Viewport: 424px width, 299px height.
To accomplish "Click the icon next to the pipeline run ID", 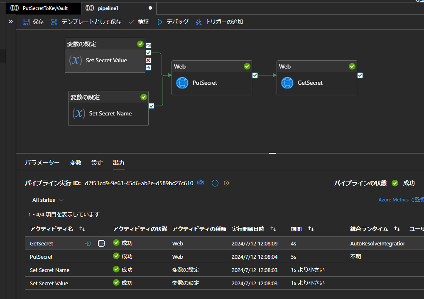I will pyautogui.click(x=201, y=183).
